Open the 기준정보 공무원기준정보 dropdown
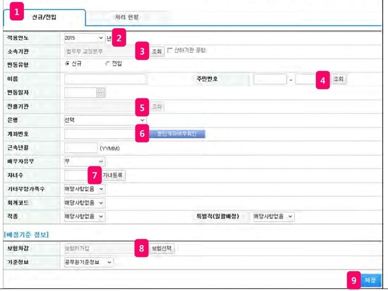This screenshot has width=388, height=291. click(x=89, y=262)
